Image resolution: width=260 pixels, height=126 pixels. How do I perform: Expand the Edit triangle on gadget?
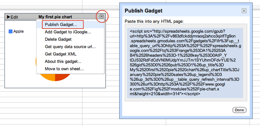point(9,17)
